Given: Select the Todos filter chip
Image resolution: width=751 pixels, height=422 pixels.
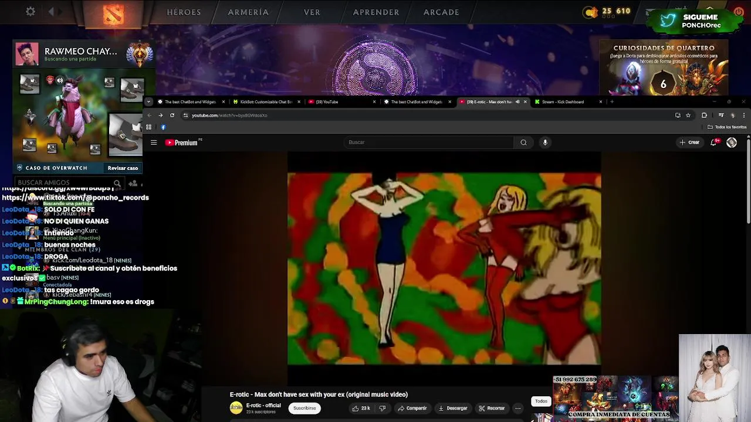Looking at the screenshot, I should [x=541, y=401].
